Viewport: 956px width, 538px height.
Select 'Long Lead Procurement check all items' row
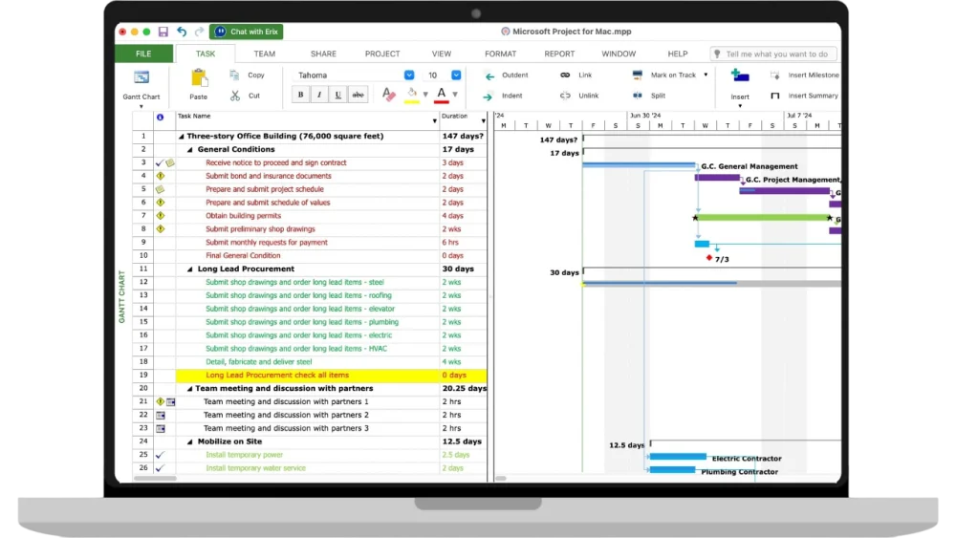coord(331,376)
